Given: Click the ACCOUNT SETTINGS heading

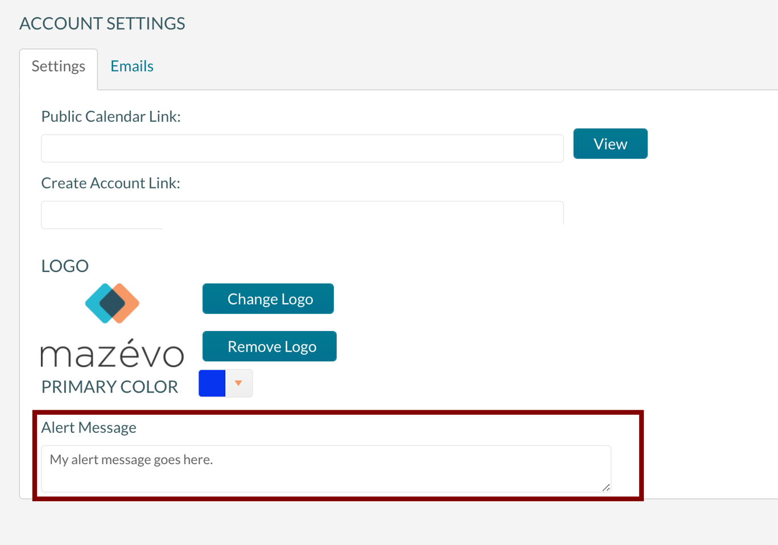Looking at the screenshot, I should pos(102,23).
